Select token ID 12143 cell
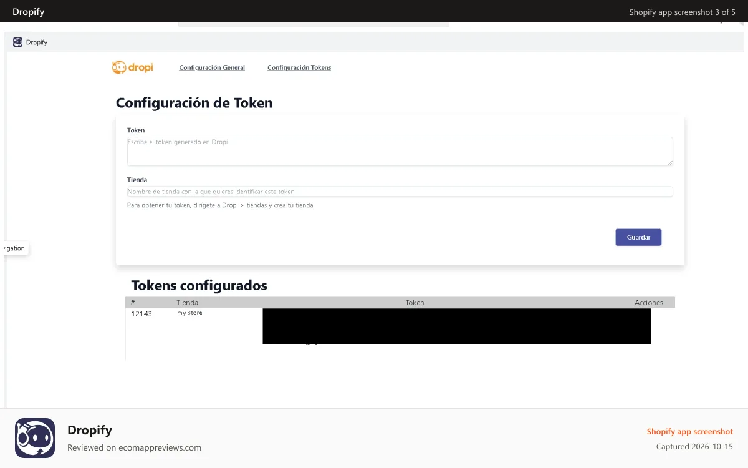Screen dimensions: 748x468 (141, 314)
